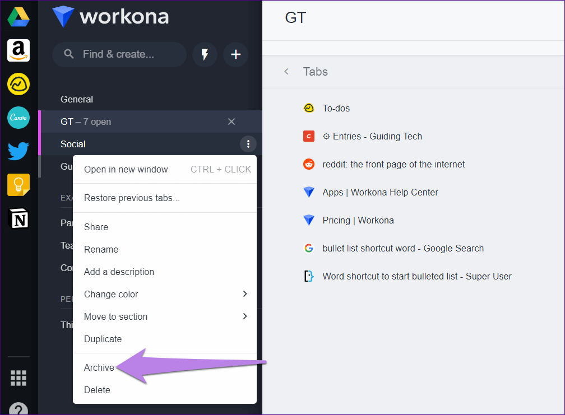Click the Super User favicon
Viewport: 565px width, 415px height.
[x=309, y=276]
